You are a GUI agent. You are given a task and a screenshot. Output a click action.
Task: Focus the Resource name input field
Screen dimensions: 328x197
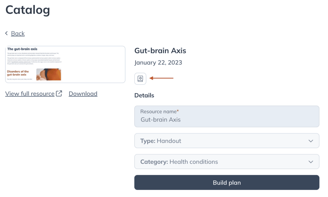(x=227, y=116)
